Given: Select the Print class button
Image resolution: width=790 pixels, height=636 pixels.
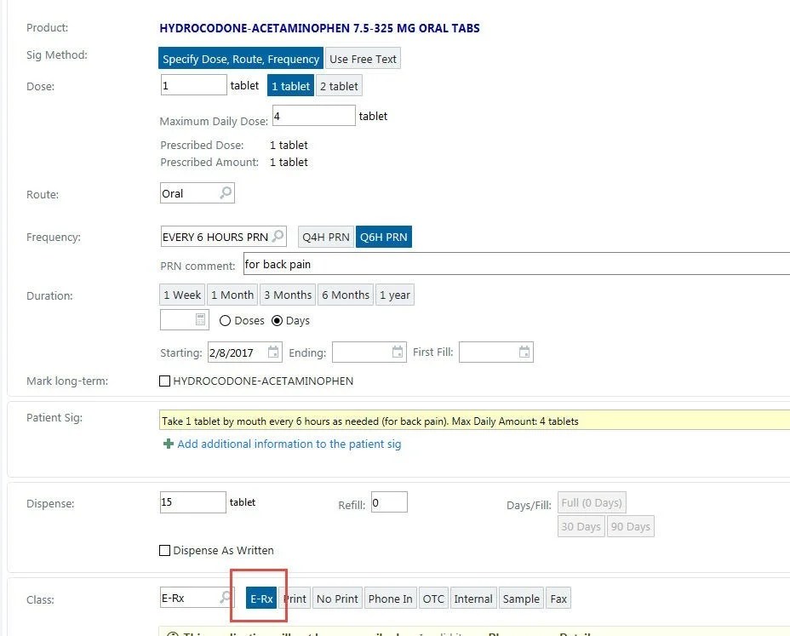Looking at the screenshot, I should (x=295, y=599).
